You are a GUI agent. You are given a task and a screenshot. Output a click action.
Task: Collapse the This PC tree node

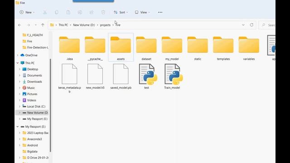click(18, 63)
